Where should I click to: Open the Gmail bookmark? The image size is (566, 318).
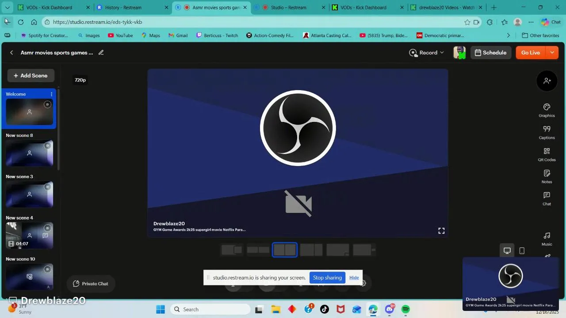(x=178, y=35)
